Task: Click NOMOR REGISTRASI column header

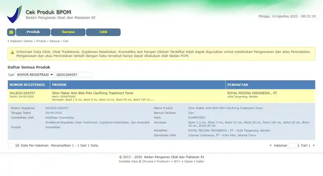Action: 29,85
